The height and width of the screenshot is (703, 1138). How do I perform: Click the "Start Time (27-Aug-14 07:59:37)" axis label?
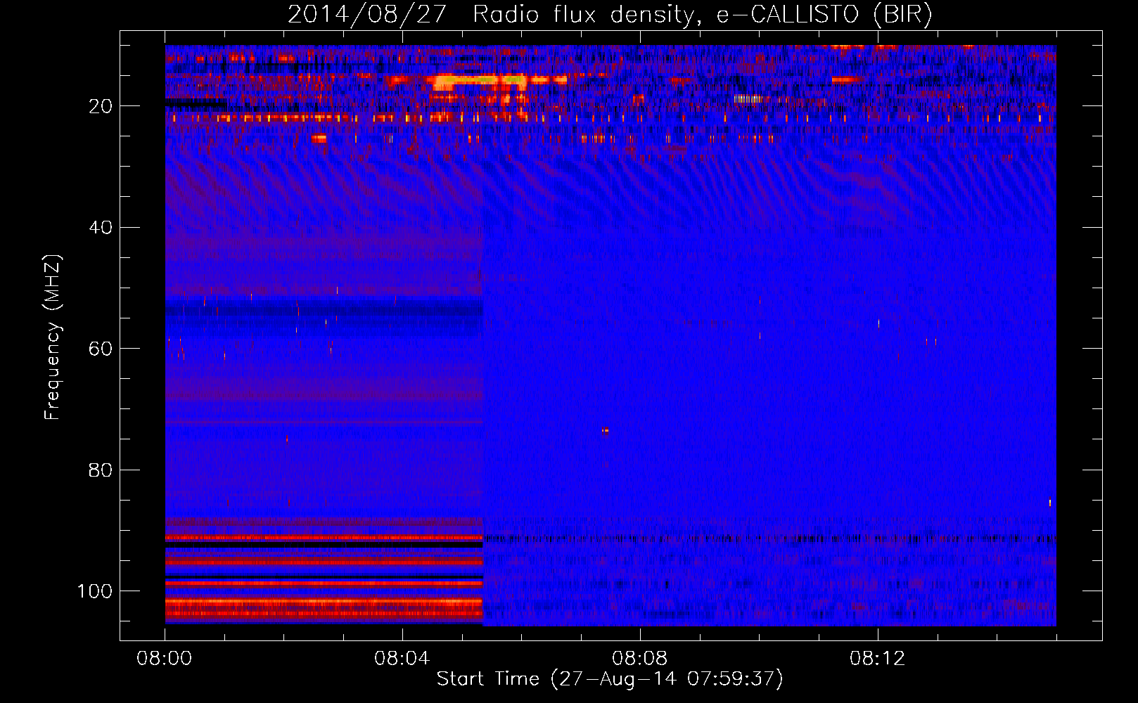coord(610,679)
